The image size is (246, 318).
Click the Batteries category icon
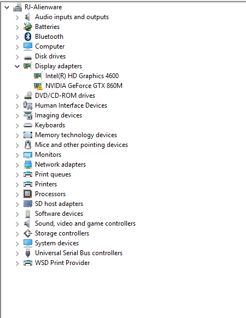tap(27, 27)
